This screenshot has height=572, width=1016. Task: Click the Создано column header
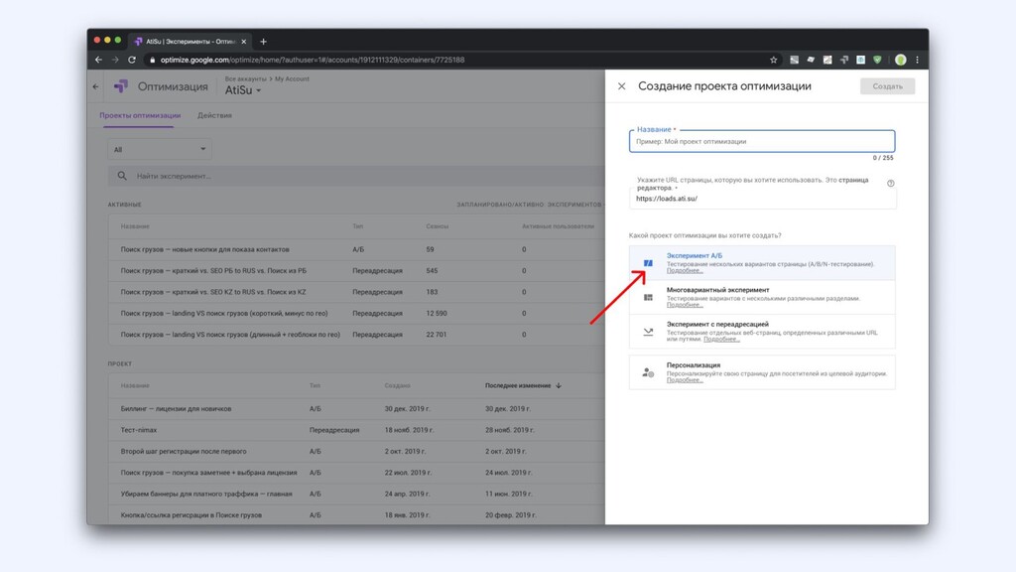click(397, 385)
